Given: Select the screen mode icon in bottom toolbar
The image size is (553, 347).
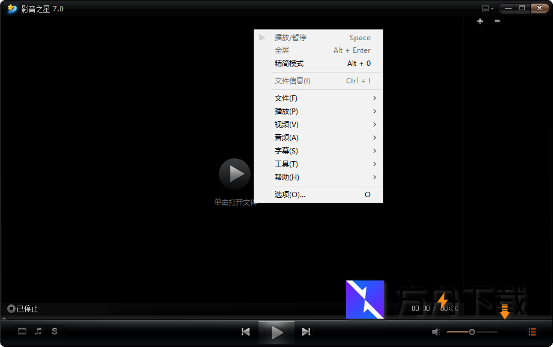Looking at the screenshot, I should pos(22,331).
